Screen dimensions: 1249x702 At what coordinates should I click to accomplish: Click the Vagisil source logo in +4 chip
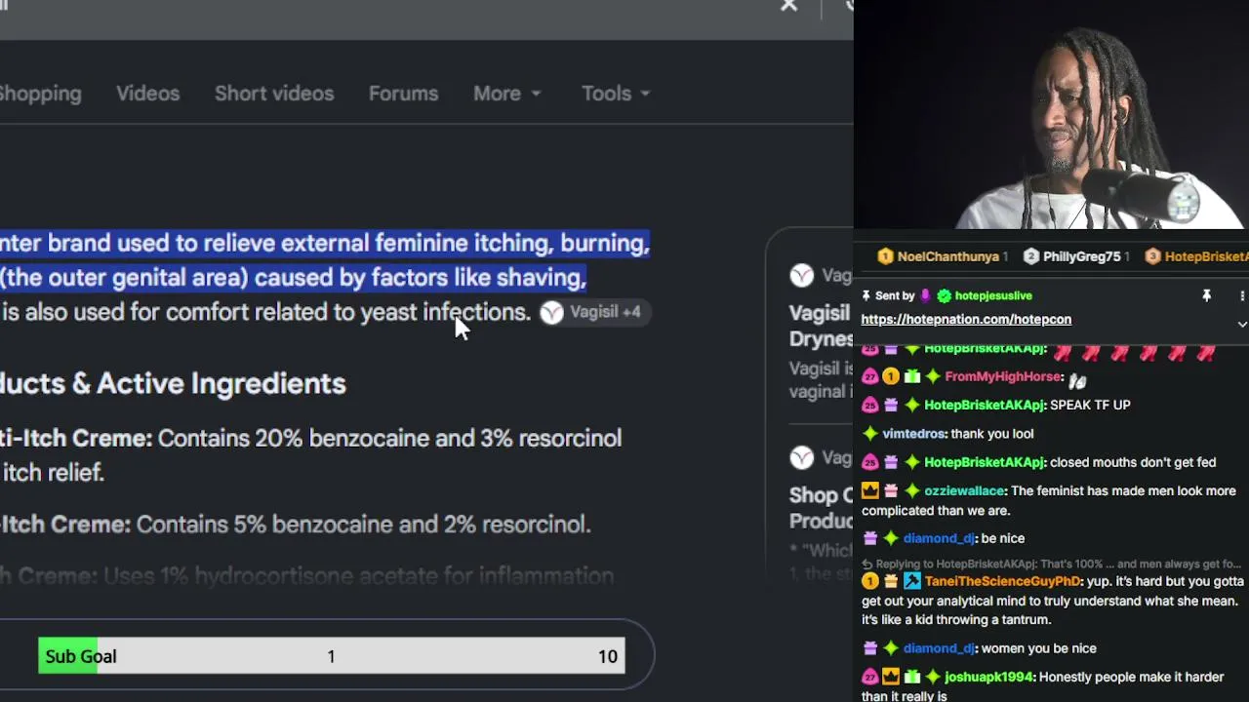(552, 312)
